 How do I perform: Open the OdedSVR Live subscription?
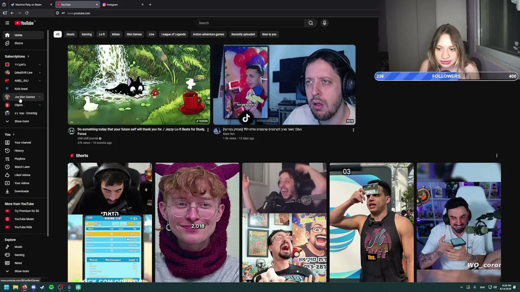tap(23, 73)
